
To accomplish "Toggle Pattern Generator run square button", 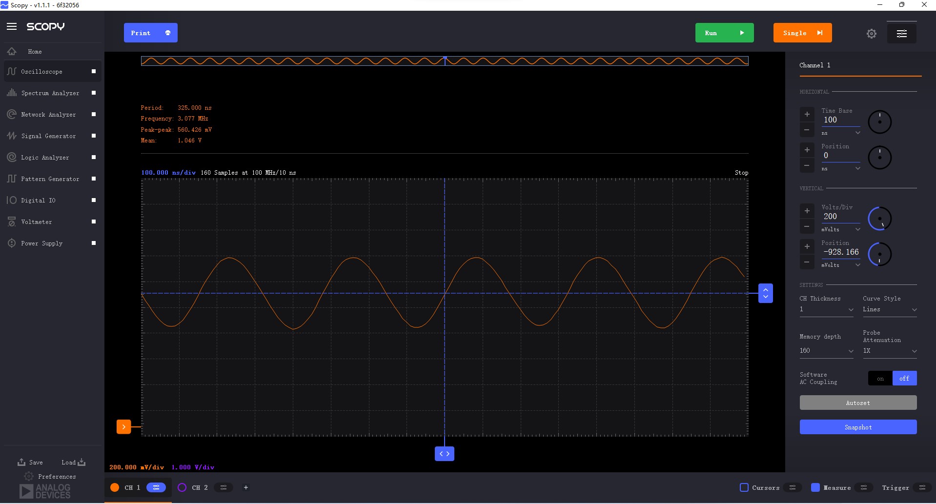I will 94,179.
